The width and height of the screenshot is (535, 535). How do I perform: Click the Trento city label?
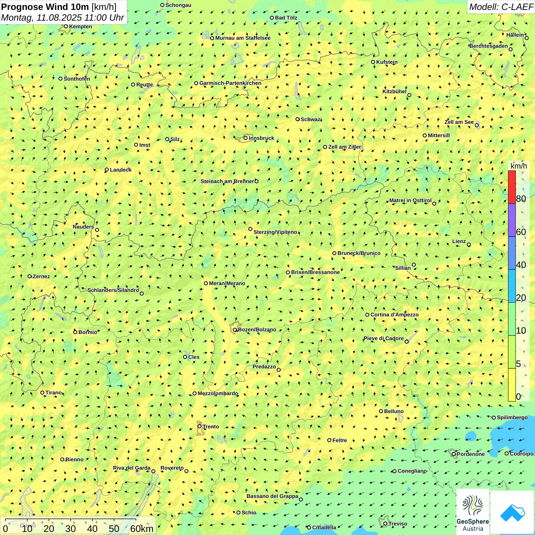point(211,426)
